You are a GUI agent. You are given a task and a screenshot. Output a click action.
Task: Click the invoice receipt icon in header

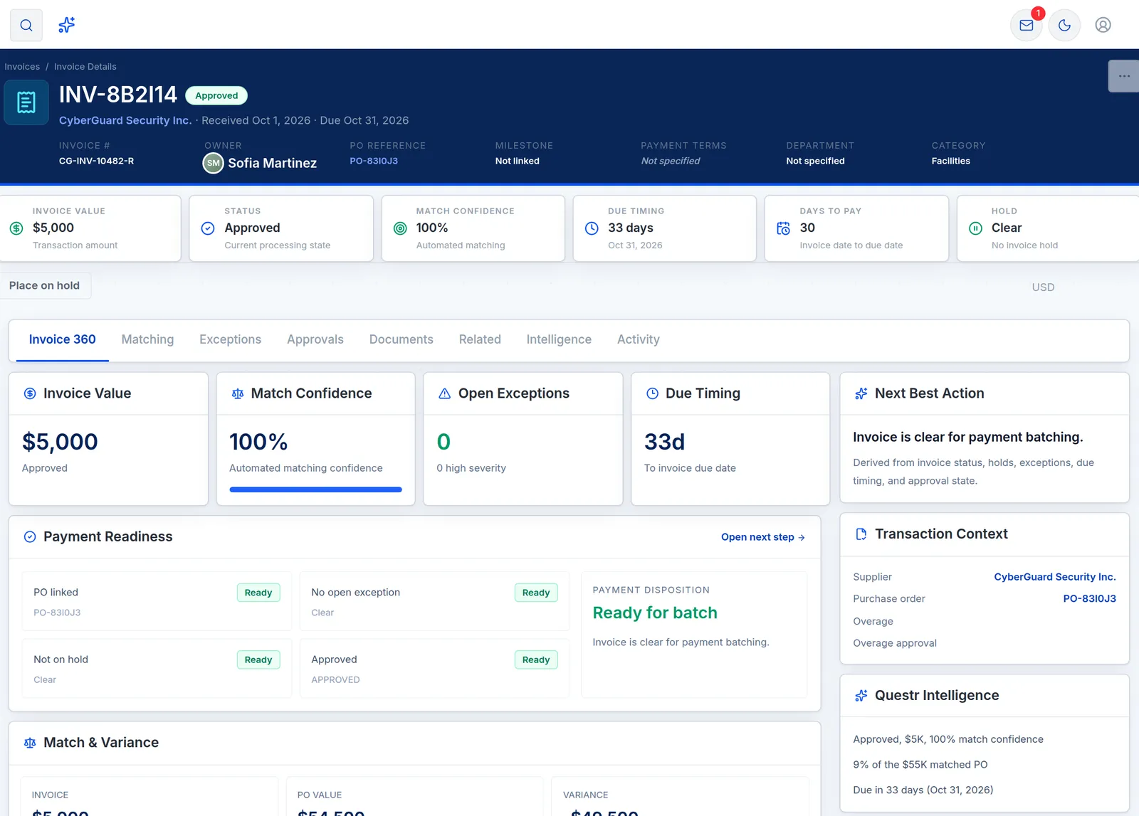[x=26, y=102]
